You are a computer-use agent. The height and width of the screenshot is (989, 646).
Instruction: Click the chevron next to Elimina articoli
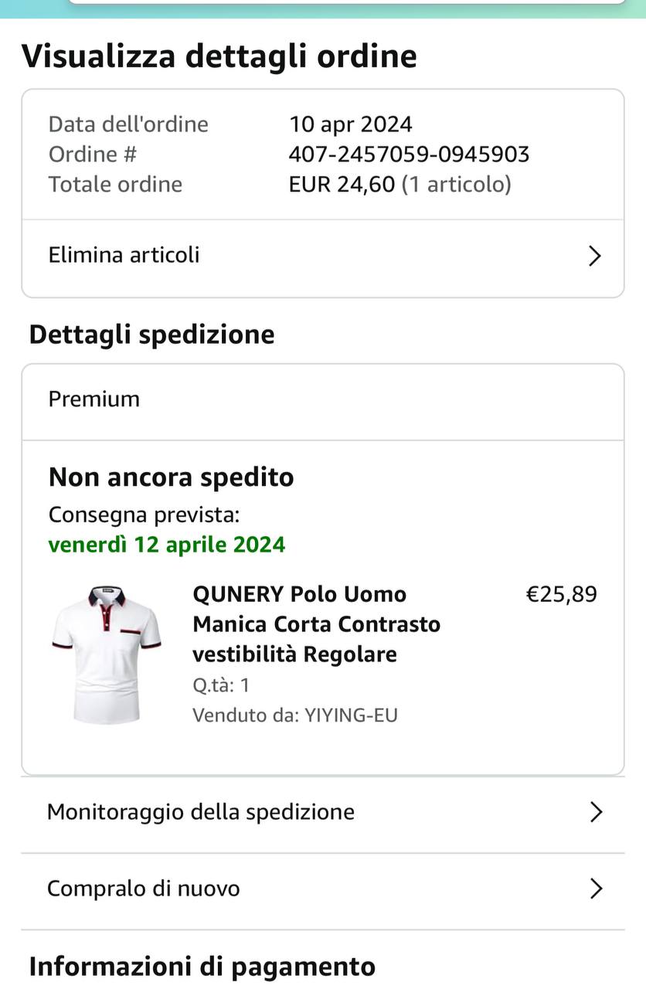click(594, 256)
